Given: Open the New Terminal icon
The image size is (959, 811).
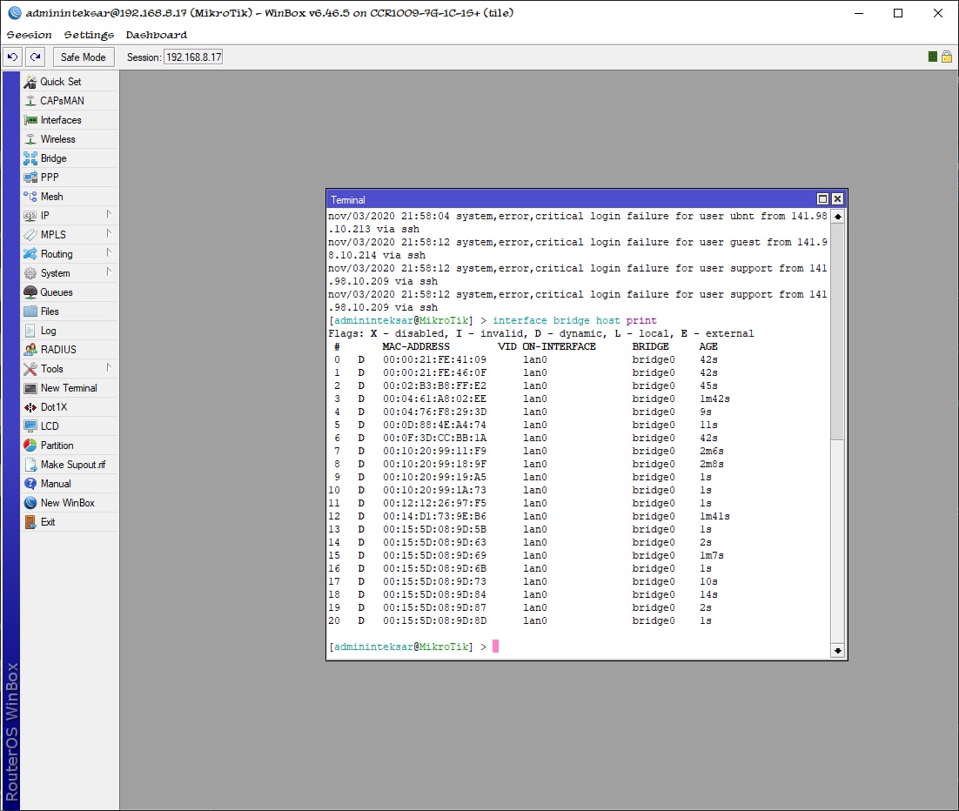Looking at the screenshot, I should [x=30, y=388].
